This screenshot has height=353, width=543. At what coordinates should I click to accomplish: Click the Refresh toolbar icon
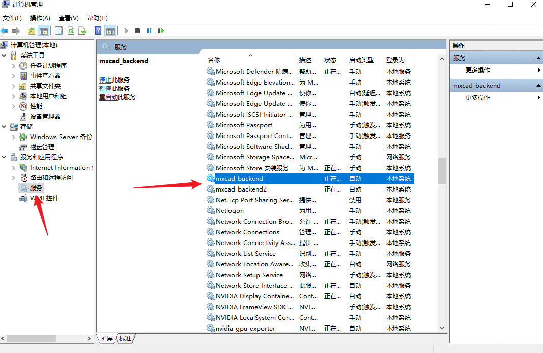[71, 31]
